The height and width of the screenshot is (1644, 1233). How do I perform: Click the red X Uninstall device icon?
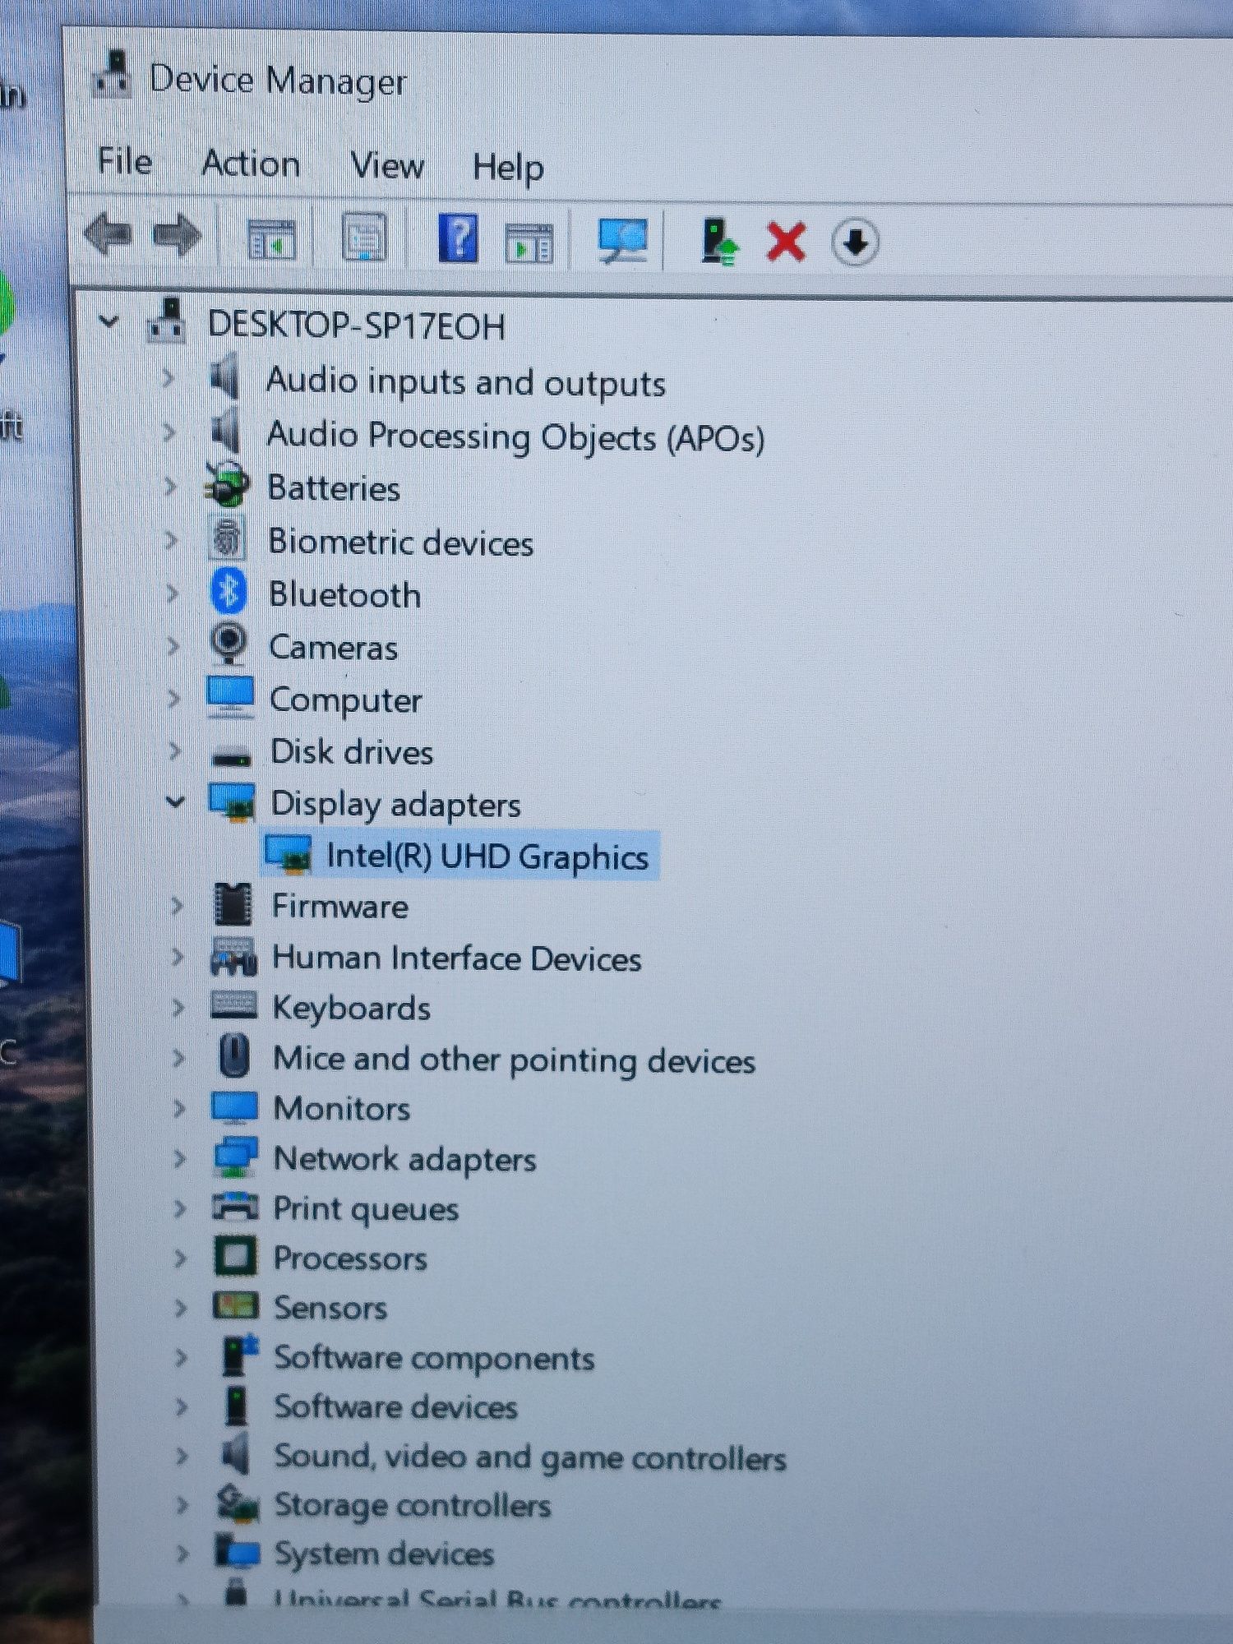(786, 242)
